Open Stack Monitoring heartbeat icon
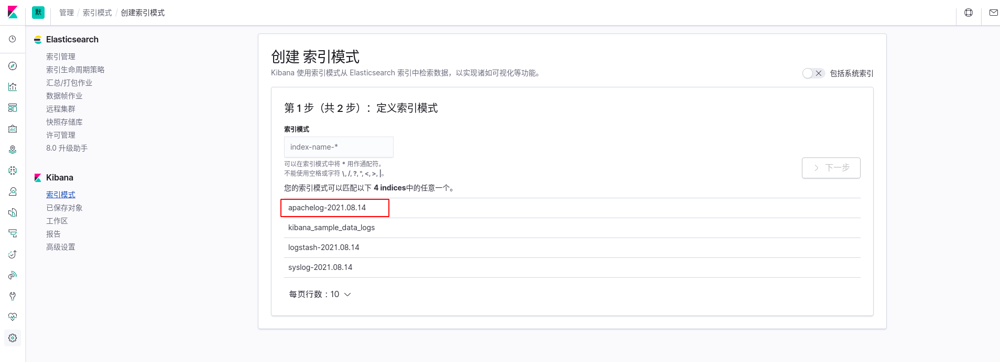1000x362 pixels. pos(13,317)
